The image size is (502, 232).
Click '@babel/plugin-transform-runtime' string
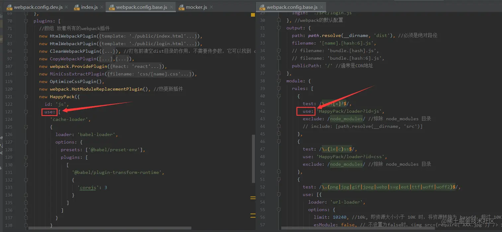[x=117, y=172]
